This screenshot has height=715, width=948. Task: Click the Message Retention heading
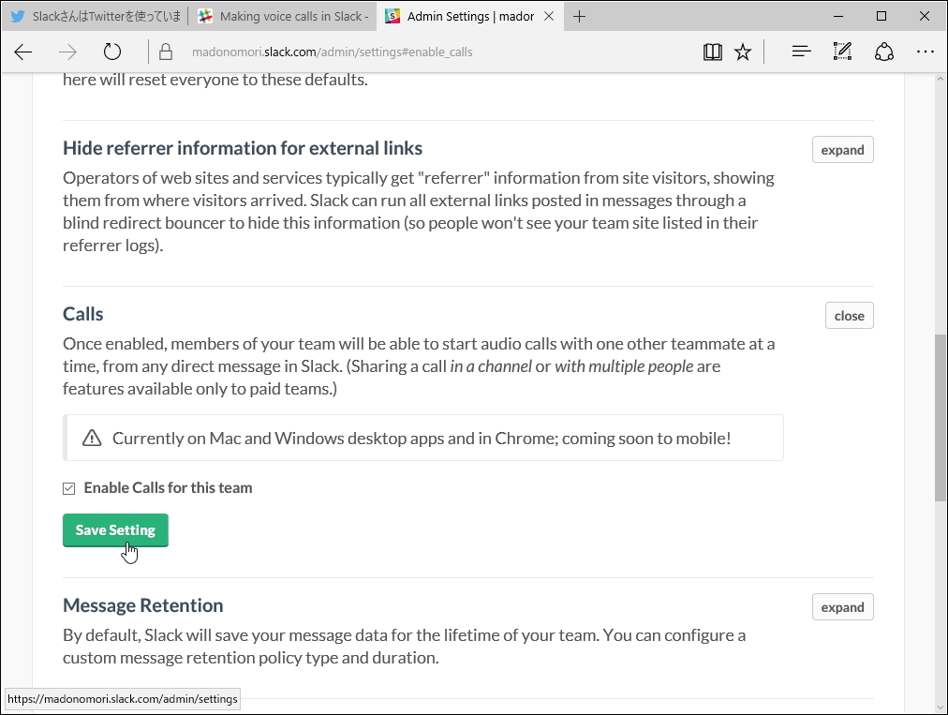[142, 605]
